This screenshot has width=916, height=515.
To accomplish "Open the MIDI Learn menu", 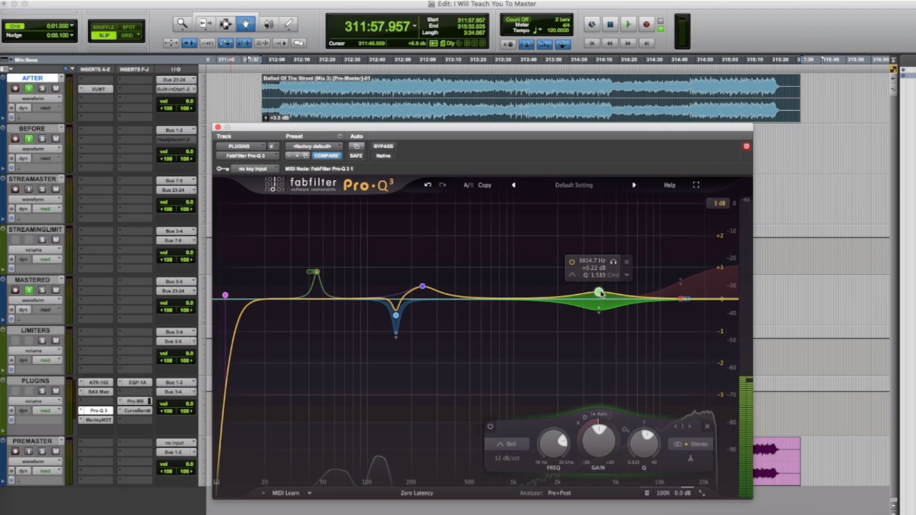I will point(309,493).
